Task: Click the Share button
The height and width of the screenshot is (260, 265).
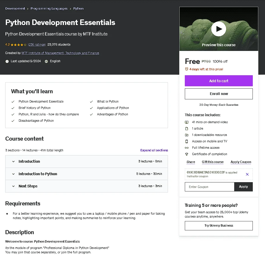Action: click(x=191, y=162)
